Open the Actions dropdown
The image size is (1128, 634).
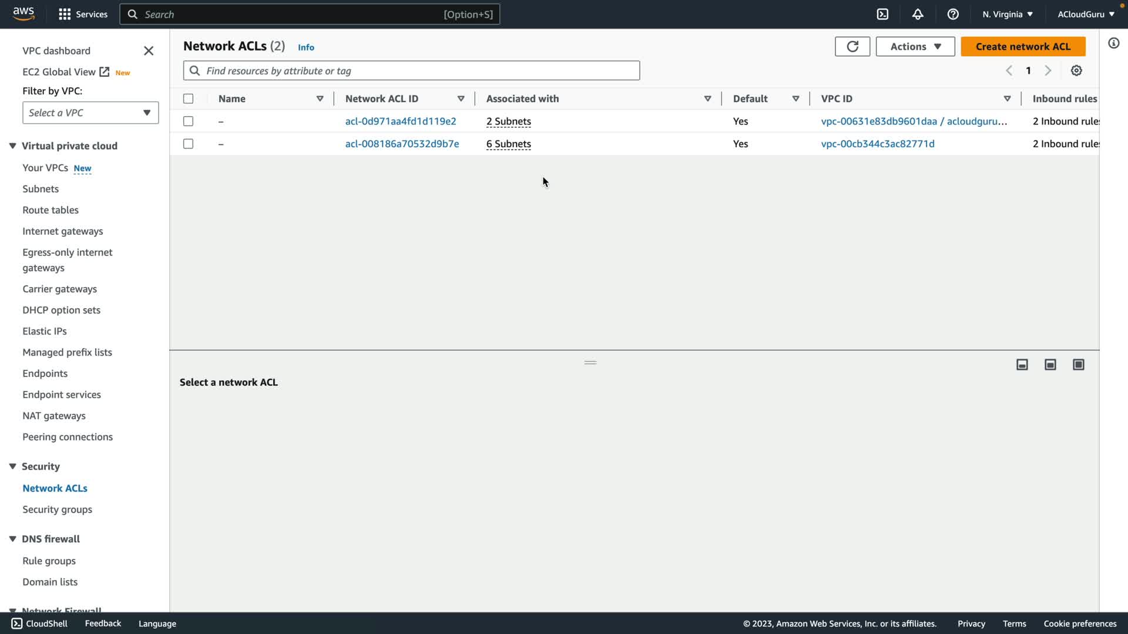915,46
